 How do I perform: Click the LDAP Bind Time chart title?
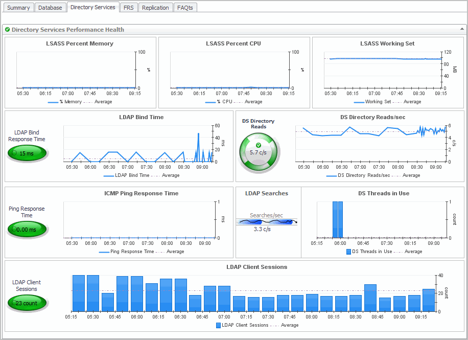142,117
